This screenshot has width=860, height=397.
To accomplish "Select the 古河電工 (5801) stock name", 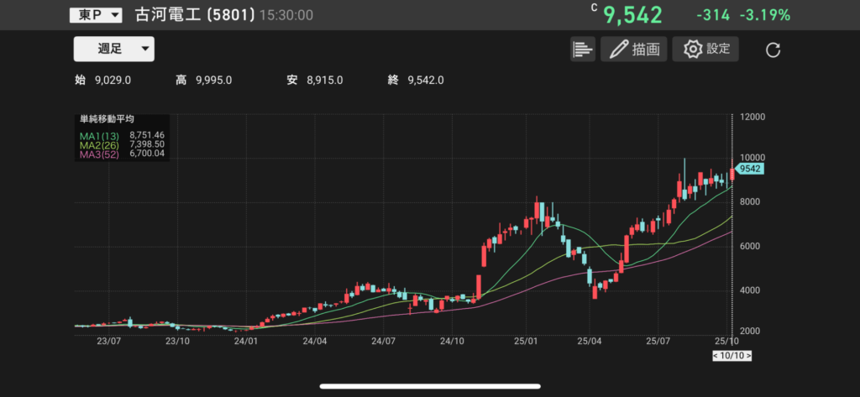I will tap(195, 15).
